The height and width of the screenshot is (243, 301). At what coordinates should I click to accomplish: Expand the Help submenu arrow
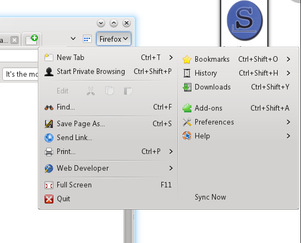click(288, 136)
